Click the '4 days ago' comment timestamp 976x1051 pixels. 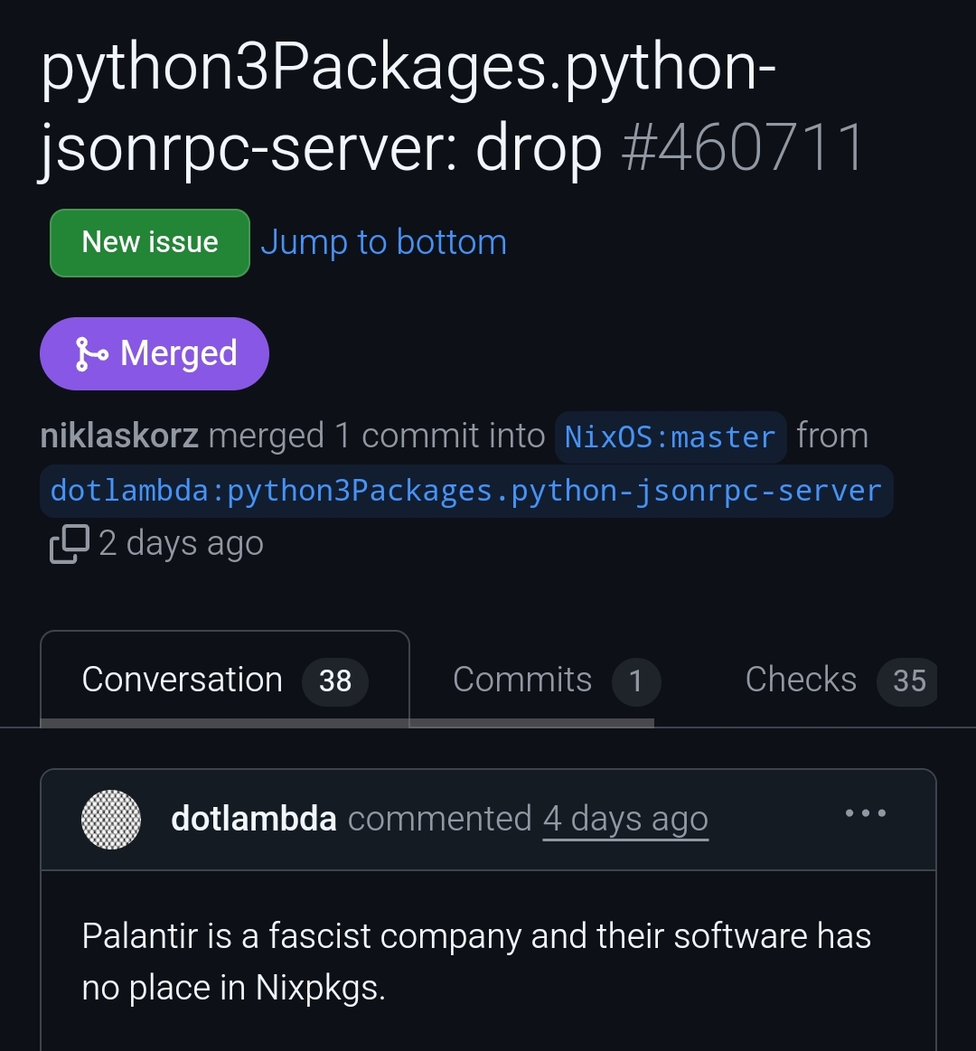[x=625, y=820]
